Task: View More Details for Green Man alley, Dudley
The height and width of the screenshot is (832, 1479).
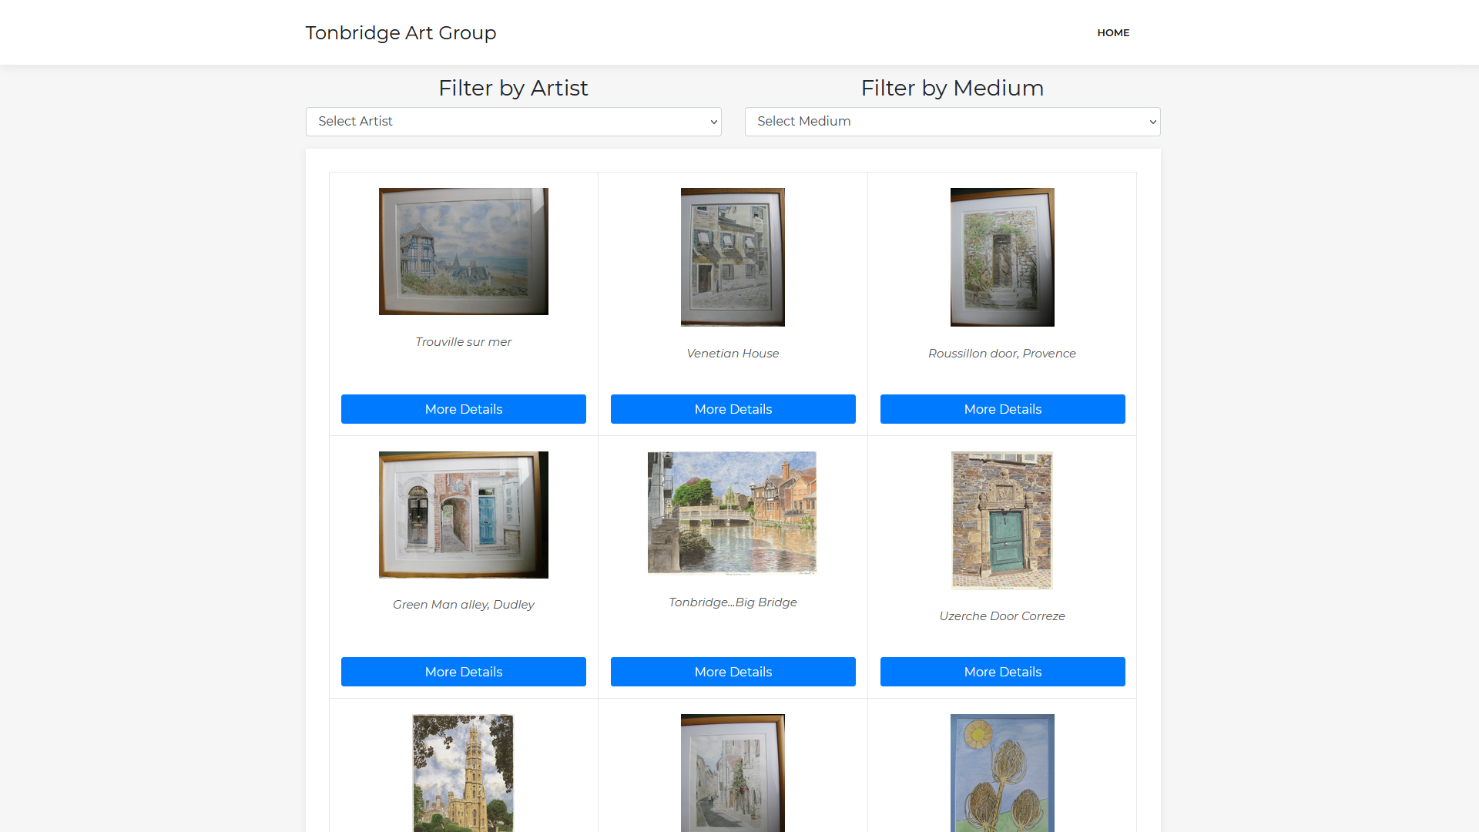Action: pos(464,672)
